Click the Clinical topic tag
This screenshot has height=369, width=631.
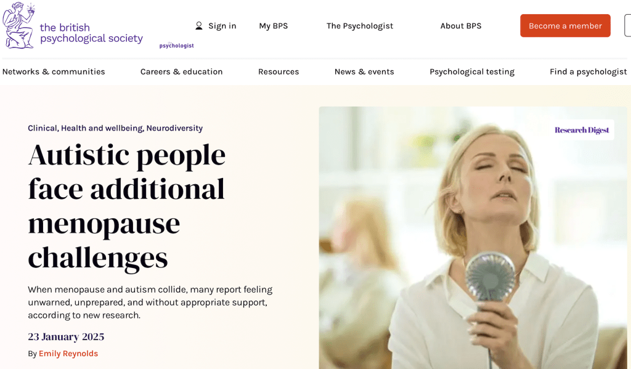[x=43, y=128]
